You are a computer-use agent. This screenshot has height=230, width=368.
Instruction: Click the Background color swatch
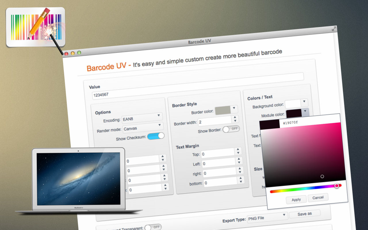tap(293, 104)
